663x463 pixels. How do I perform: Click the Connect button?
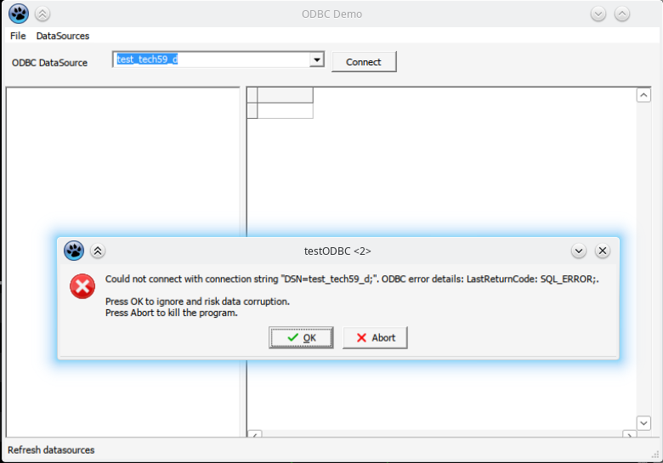(364, 62)
